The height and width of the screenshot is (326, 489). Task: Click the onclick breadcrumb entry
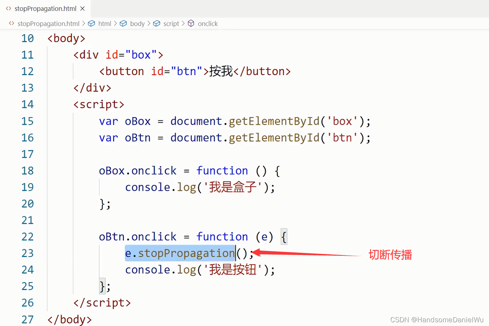(x=208, y=23)
